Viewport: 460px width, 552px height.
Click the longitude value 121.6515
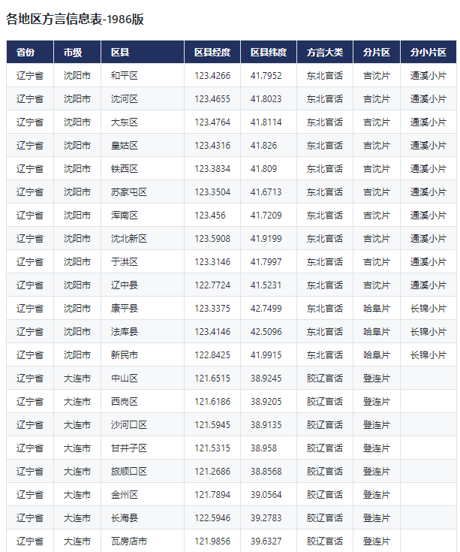tap(212, 378)
